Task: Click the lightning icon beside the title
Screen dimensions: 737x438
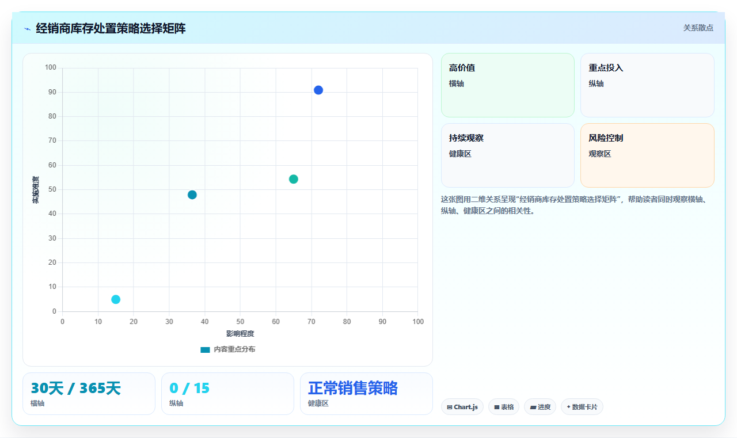Action: [27, 28]
